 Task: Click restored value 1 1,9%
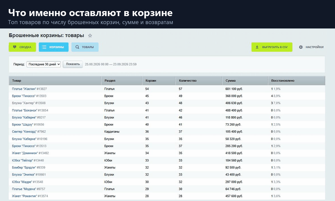tap(276, 89)
